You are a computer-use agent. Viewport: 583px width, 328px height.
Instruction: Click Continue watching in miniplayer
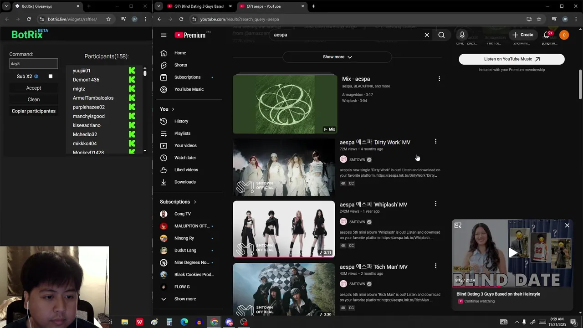point(479,301)
